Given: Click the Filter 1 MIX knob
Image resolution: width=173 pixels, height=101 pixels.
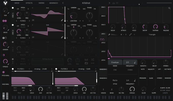Looking at the screenshot, I should pos(40,89).
